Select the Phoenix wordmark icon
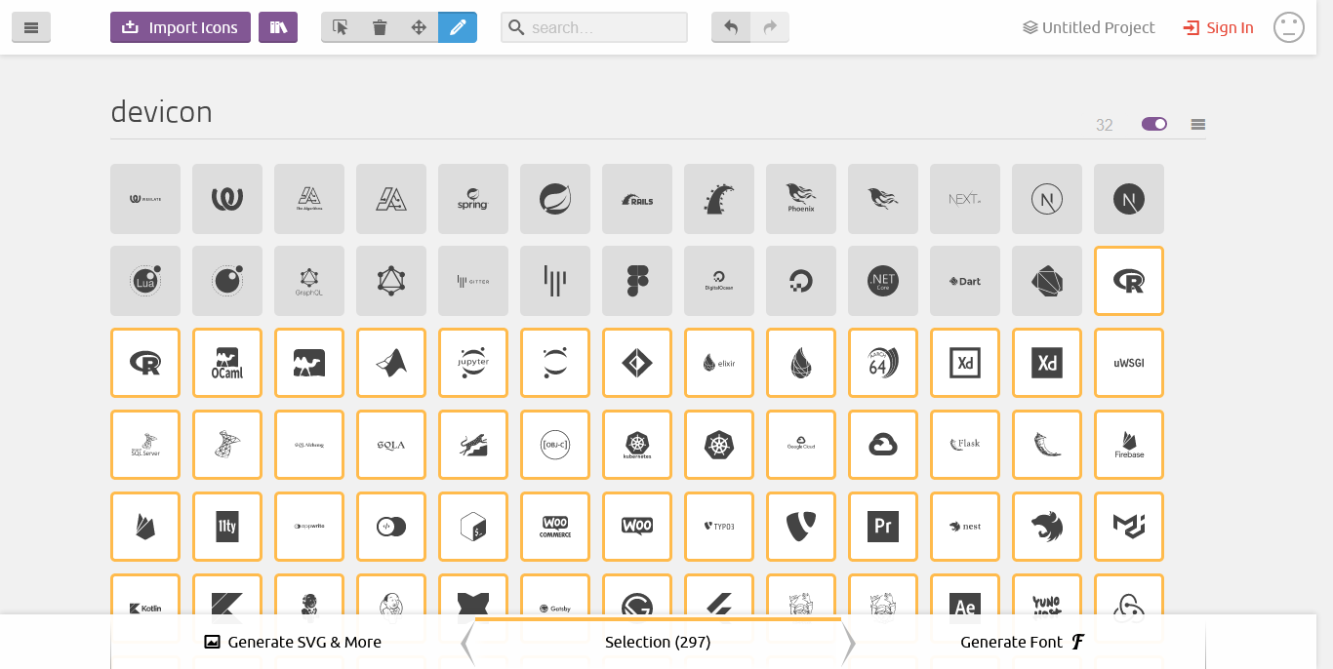 [801, 199]
